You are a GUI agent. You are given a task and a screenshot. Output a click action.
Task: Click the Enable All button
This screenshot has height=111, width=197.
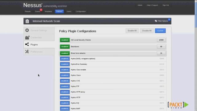pyautogui.click(x=132, y=31)
